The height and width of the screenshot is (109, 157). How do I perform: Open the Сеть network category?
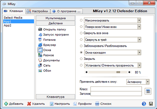(x=44, y=65)
